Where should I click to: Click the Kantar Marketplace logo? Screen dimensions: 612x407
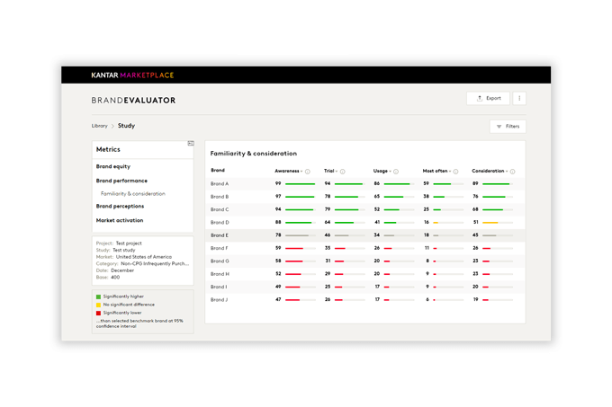point(132,75)
